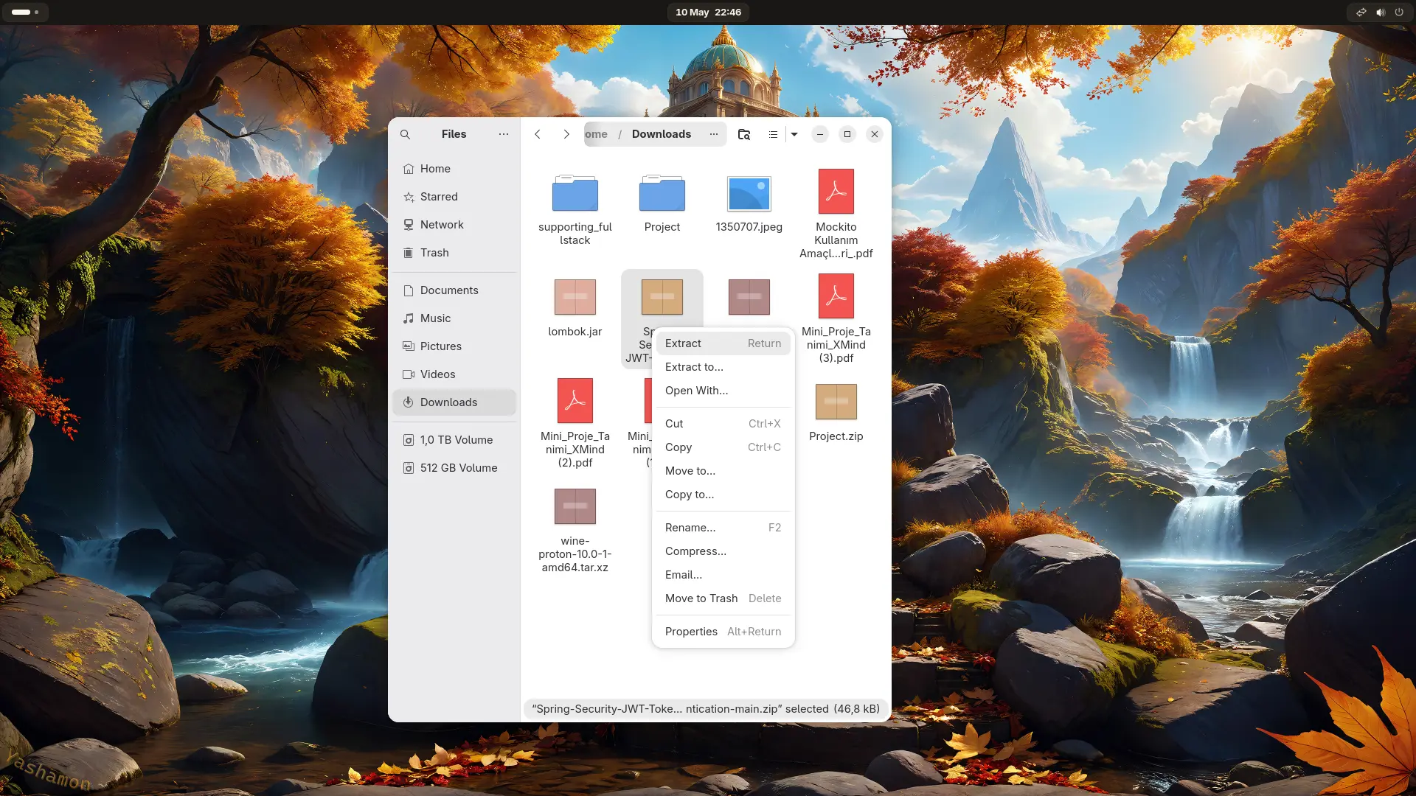Open the power icon in system tray
Viewport: 1416px width, 796px height.
pyautogui.click(x=1399, y=13)
